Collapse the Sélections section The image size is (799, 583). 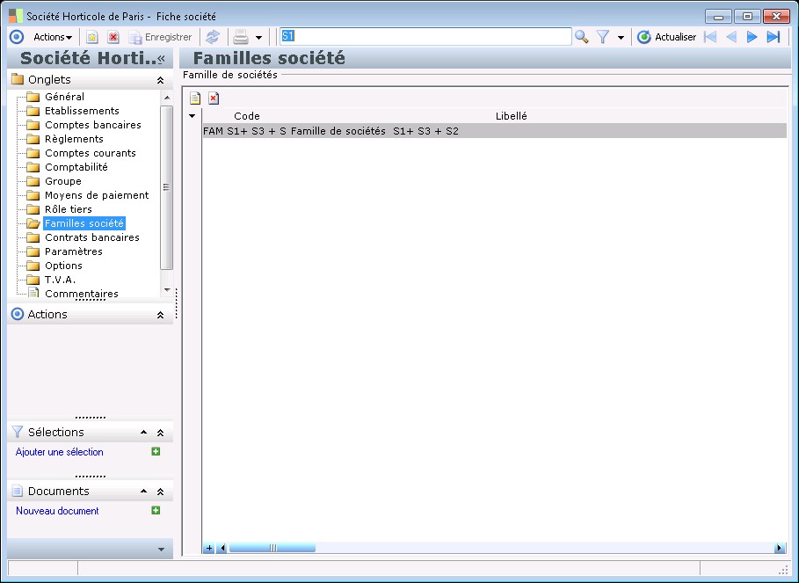(160, 433)
